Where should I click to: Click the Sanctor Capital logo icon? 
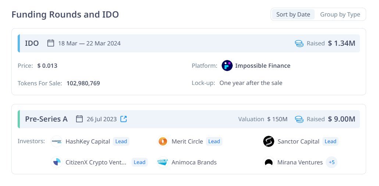click(269, 141)
